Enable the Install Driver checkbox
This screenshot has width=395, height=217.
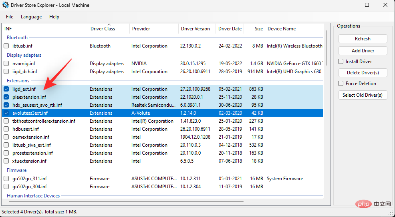[341, 61]
